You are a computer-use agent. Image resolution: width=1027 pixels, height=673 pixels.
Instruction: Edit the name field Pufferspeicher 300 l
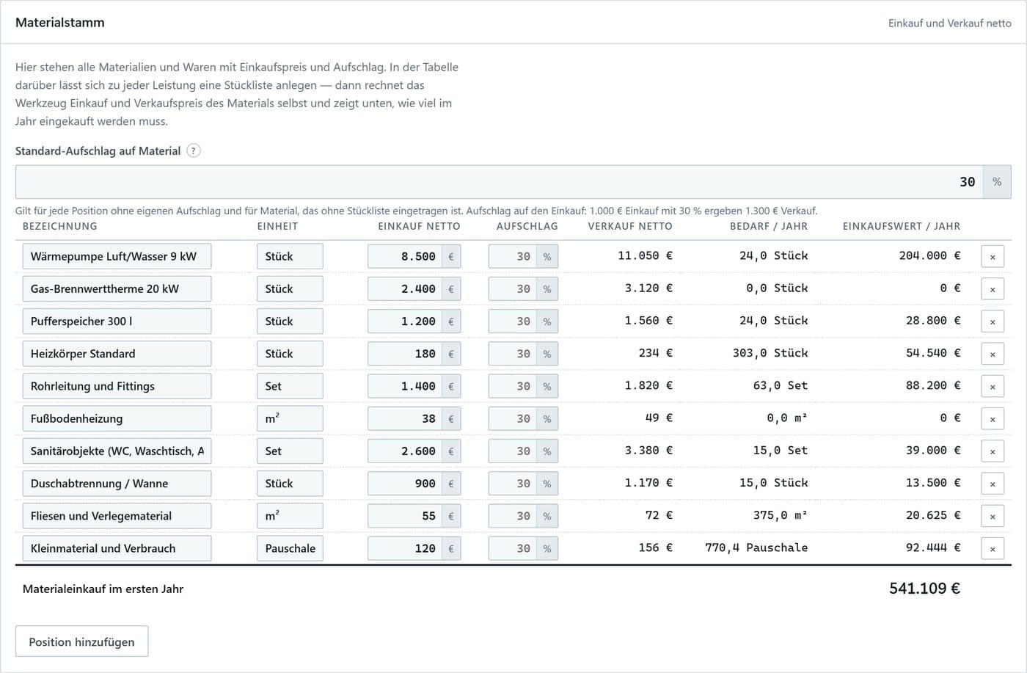(117, 321)
